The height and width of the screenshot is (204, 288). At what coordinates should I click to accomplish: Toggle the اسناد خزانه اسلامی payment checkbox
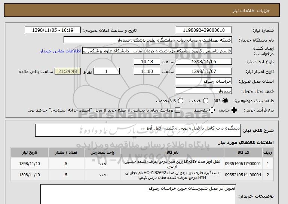click(177, 110)
